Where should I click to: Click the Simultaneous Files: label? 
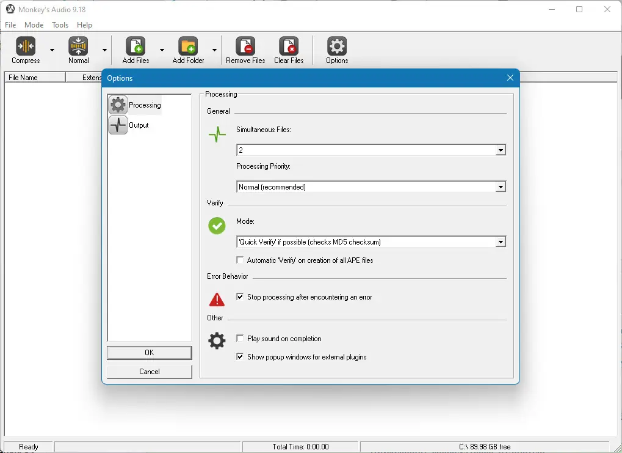click(x=264, y=130)
